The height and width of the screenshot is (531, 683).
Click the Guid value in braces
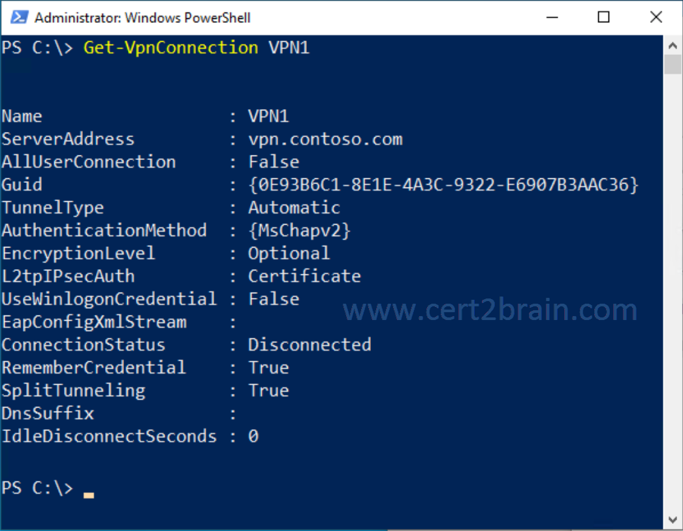click(x=443, y=185)
